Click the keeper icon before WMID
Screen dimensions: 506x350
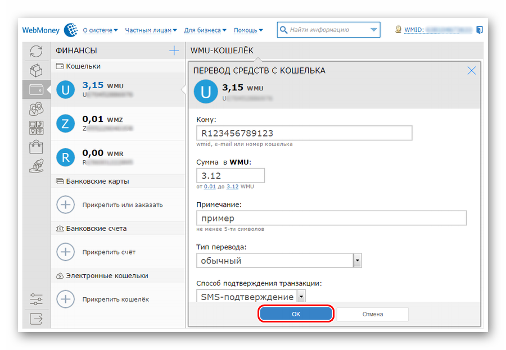pyautogui.click(x=398, y=30)
